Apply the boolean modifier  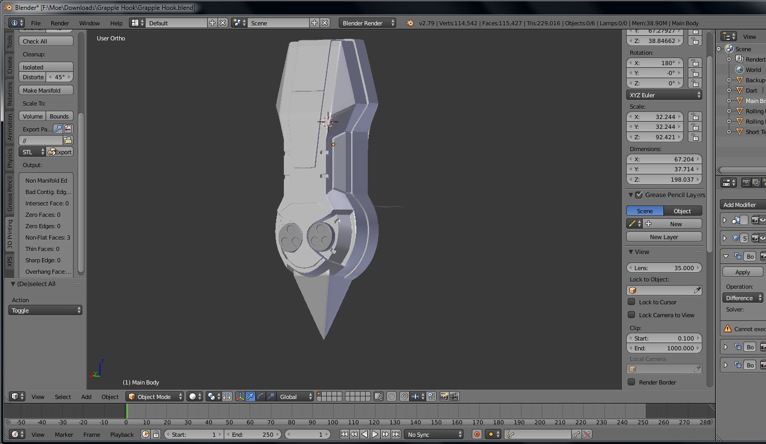coord(743,272)
